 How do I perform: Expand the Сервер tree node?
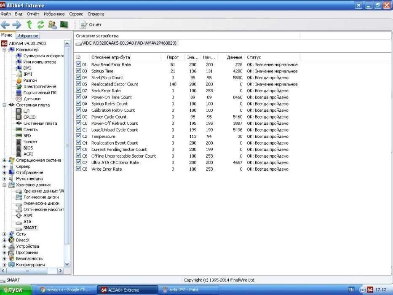point(4,166)
